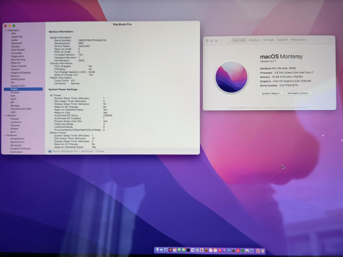Open Maps from the Dock
The width and height of the screenshot is (343, 257).
(197, 250)
